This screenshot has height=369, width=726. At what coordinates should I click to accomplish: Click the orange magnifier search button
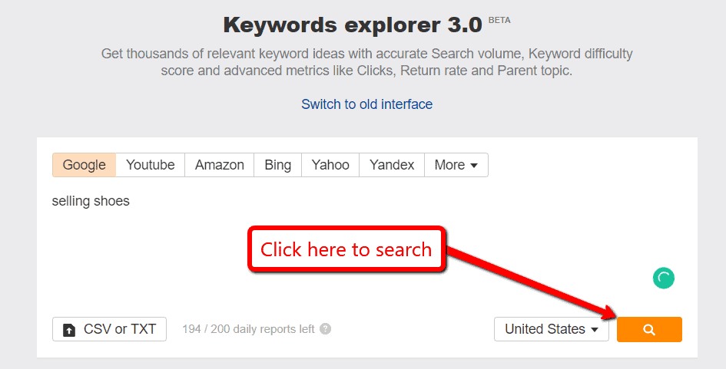click(649, 329)
